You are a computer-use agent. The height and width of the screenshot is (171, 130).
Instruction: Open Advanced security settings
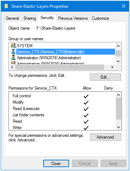[106, 137]
